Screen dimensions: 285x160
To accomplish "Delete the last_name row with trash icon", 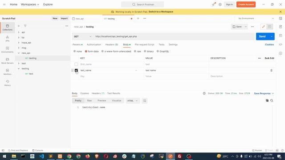I will point(271,70).
